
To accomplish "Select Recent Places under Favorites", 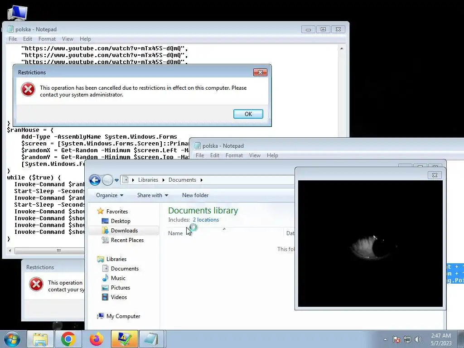I will [x=127, y=240].
